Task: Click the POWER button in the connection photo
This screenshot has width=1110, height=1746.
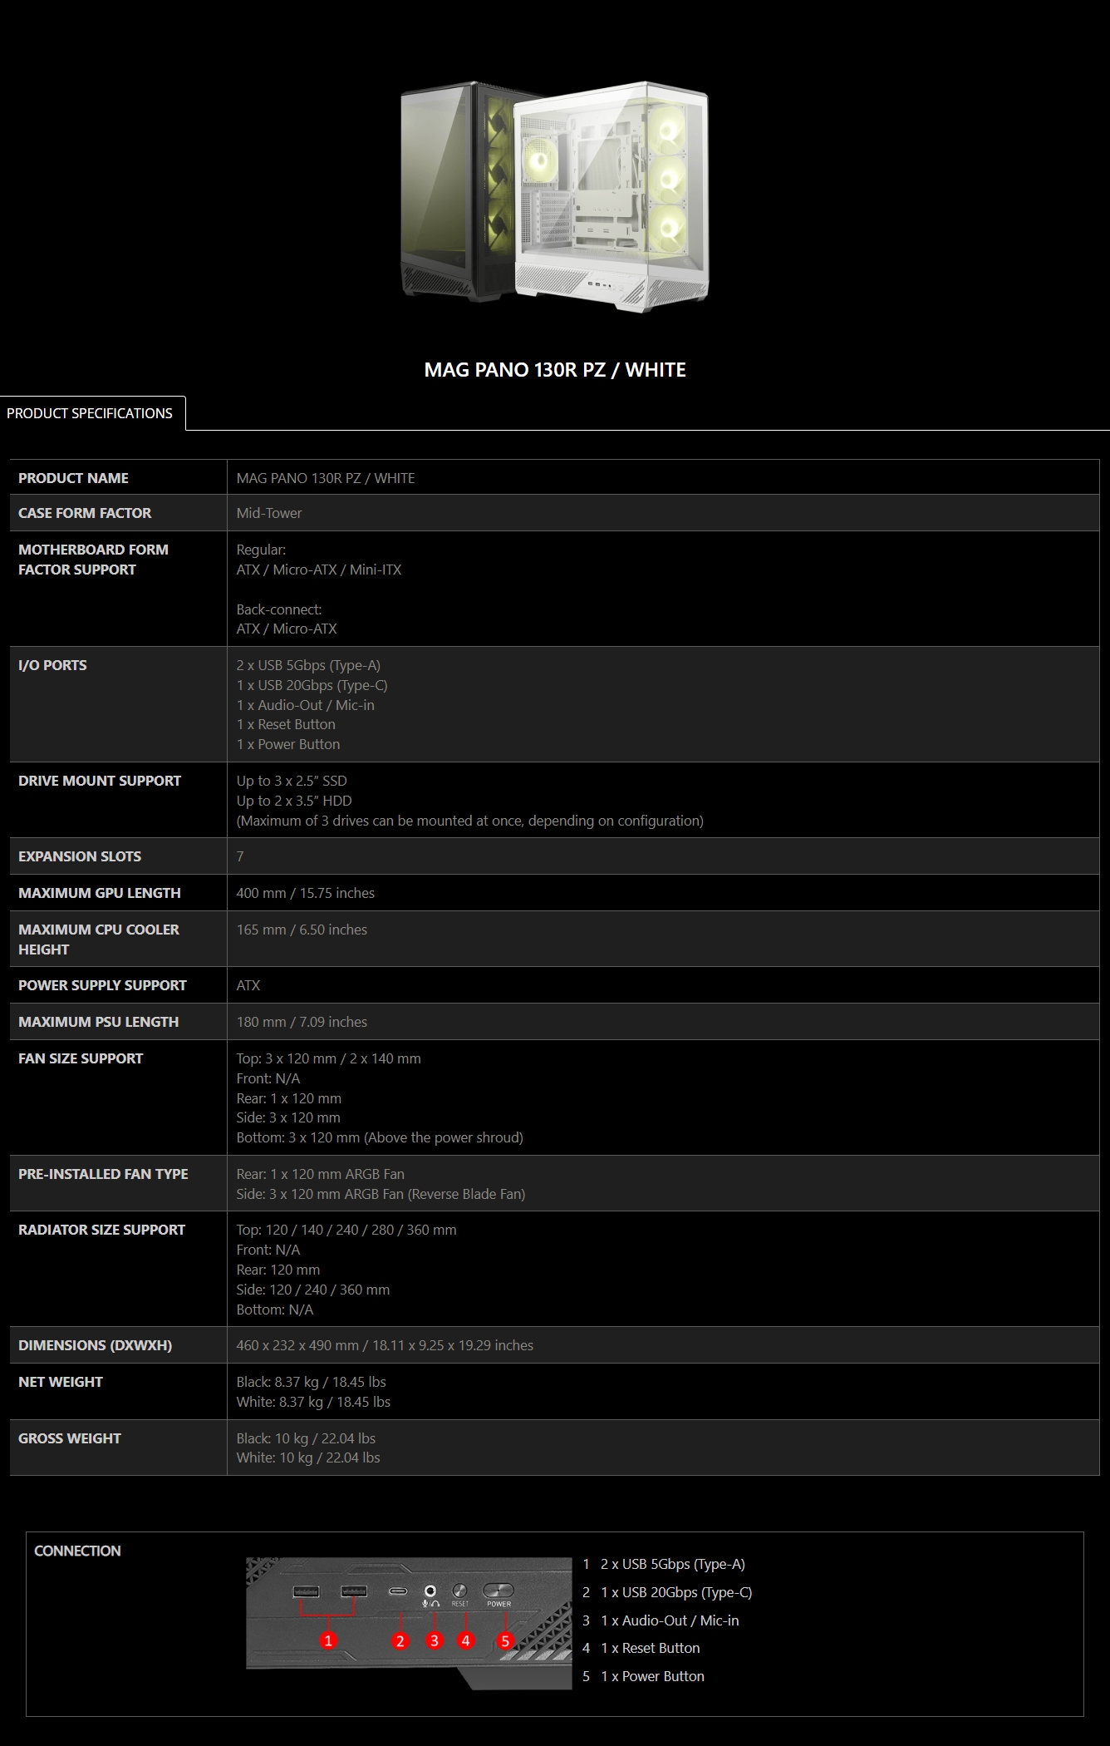Action: pos(499,1591)
